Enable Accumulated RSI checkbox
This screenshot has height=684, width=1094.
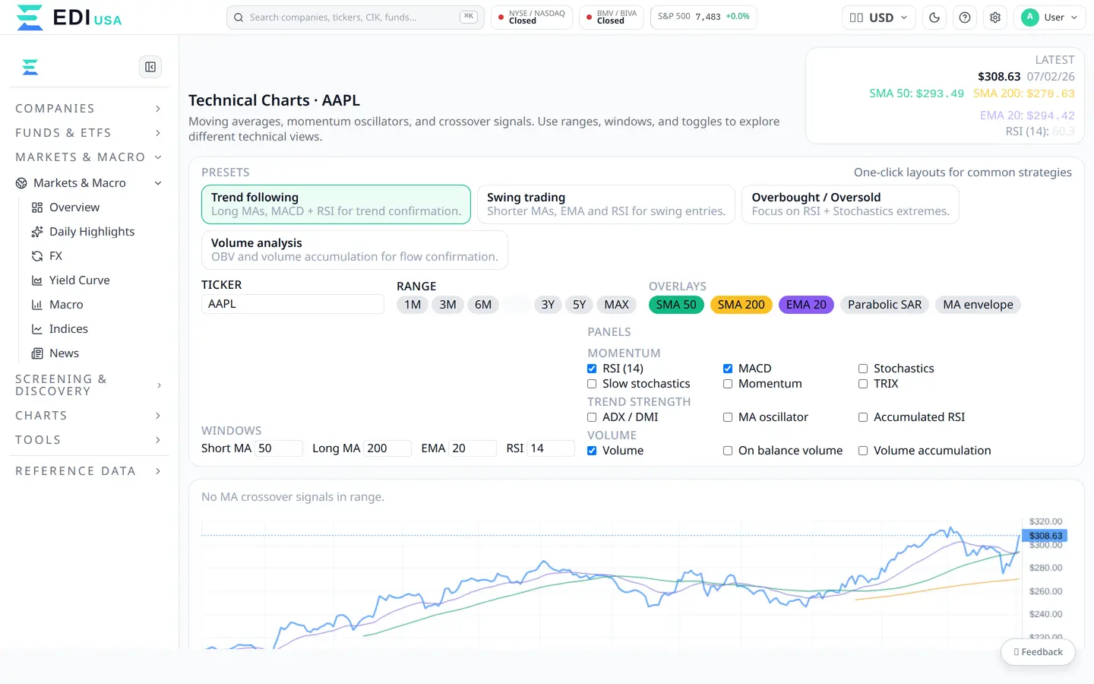[x=863, y=417]
